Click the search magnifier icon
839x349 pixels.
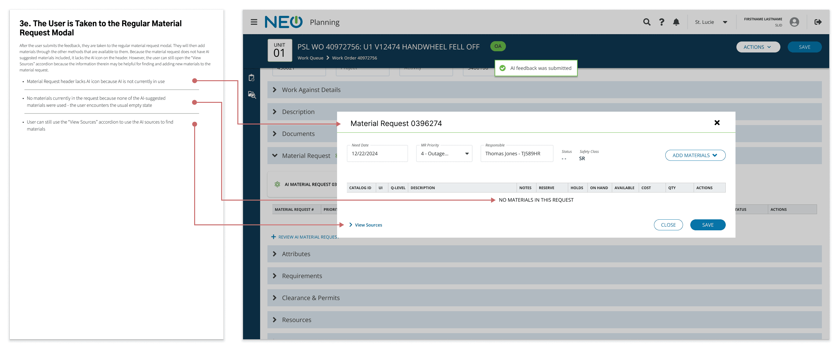tap(647, 22)
